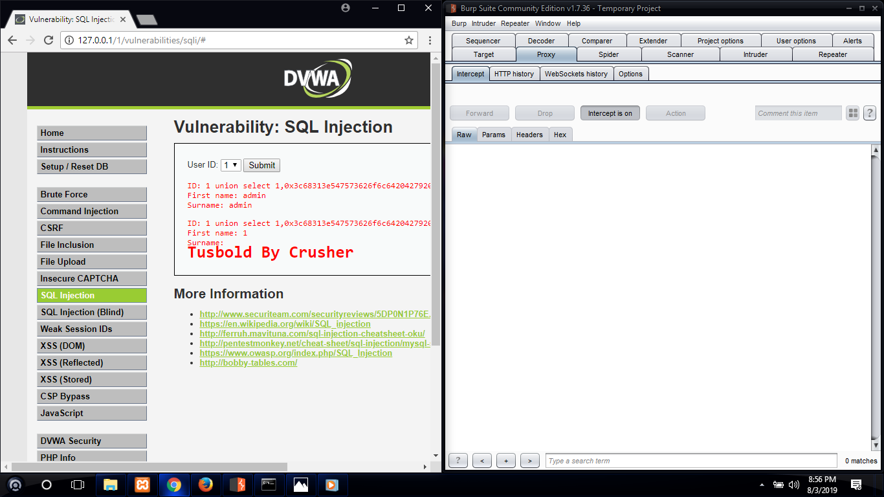This screenshot has height=497, width=884.
Task: Open Firefox from the taskbar
Action: pyautogui.click(x=206, y=484)
